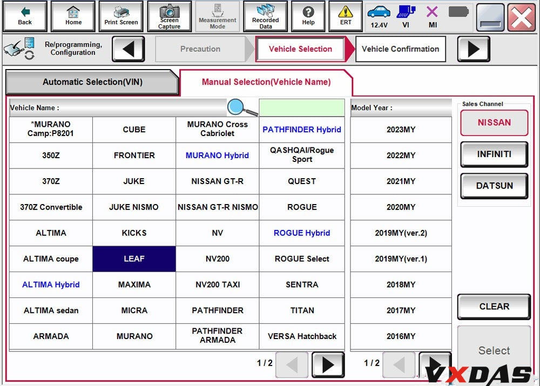Choose ARMADA vehicle
Viewport: 540px width, 386px height.
[x=51, y=336]
